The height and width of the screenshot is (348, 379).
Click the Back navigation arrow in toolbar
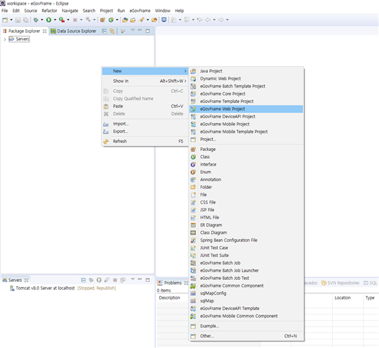coord(208,20)
